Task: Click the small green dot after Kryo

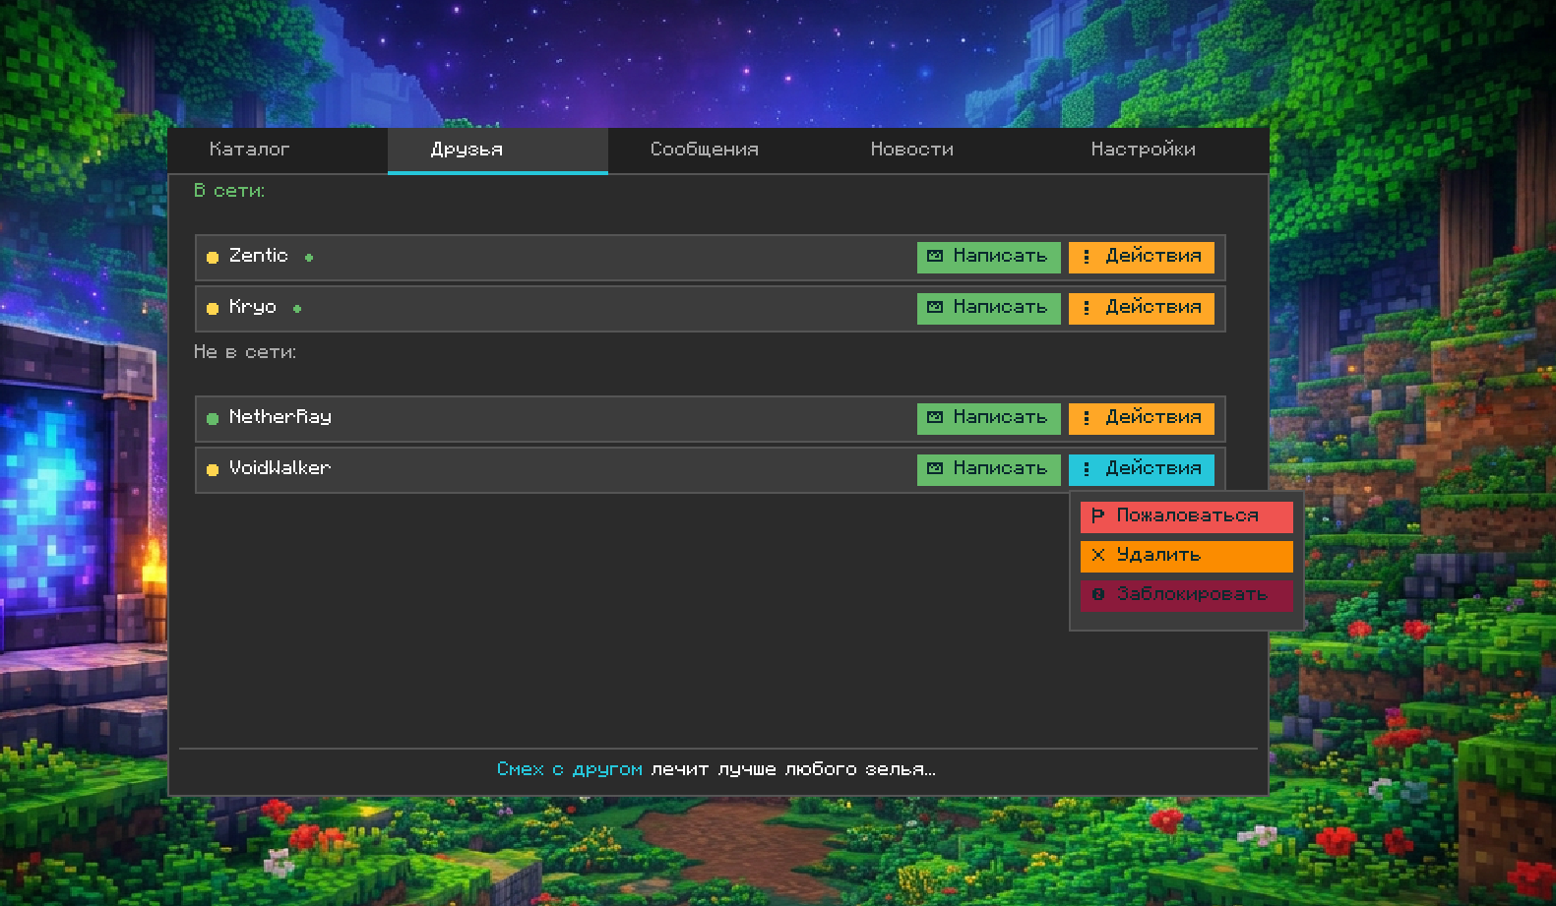Action: coord(297,309)
